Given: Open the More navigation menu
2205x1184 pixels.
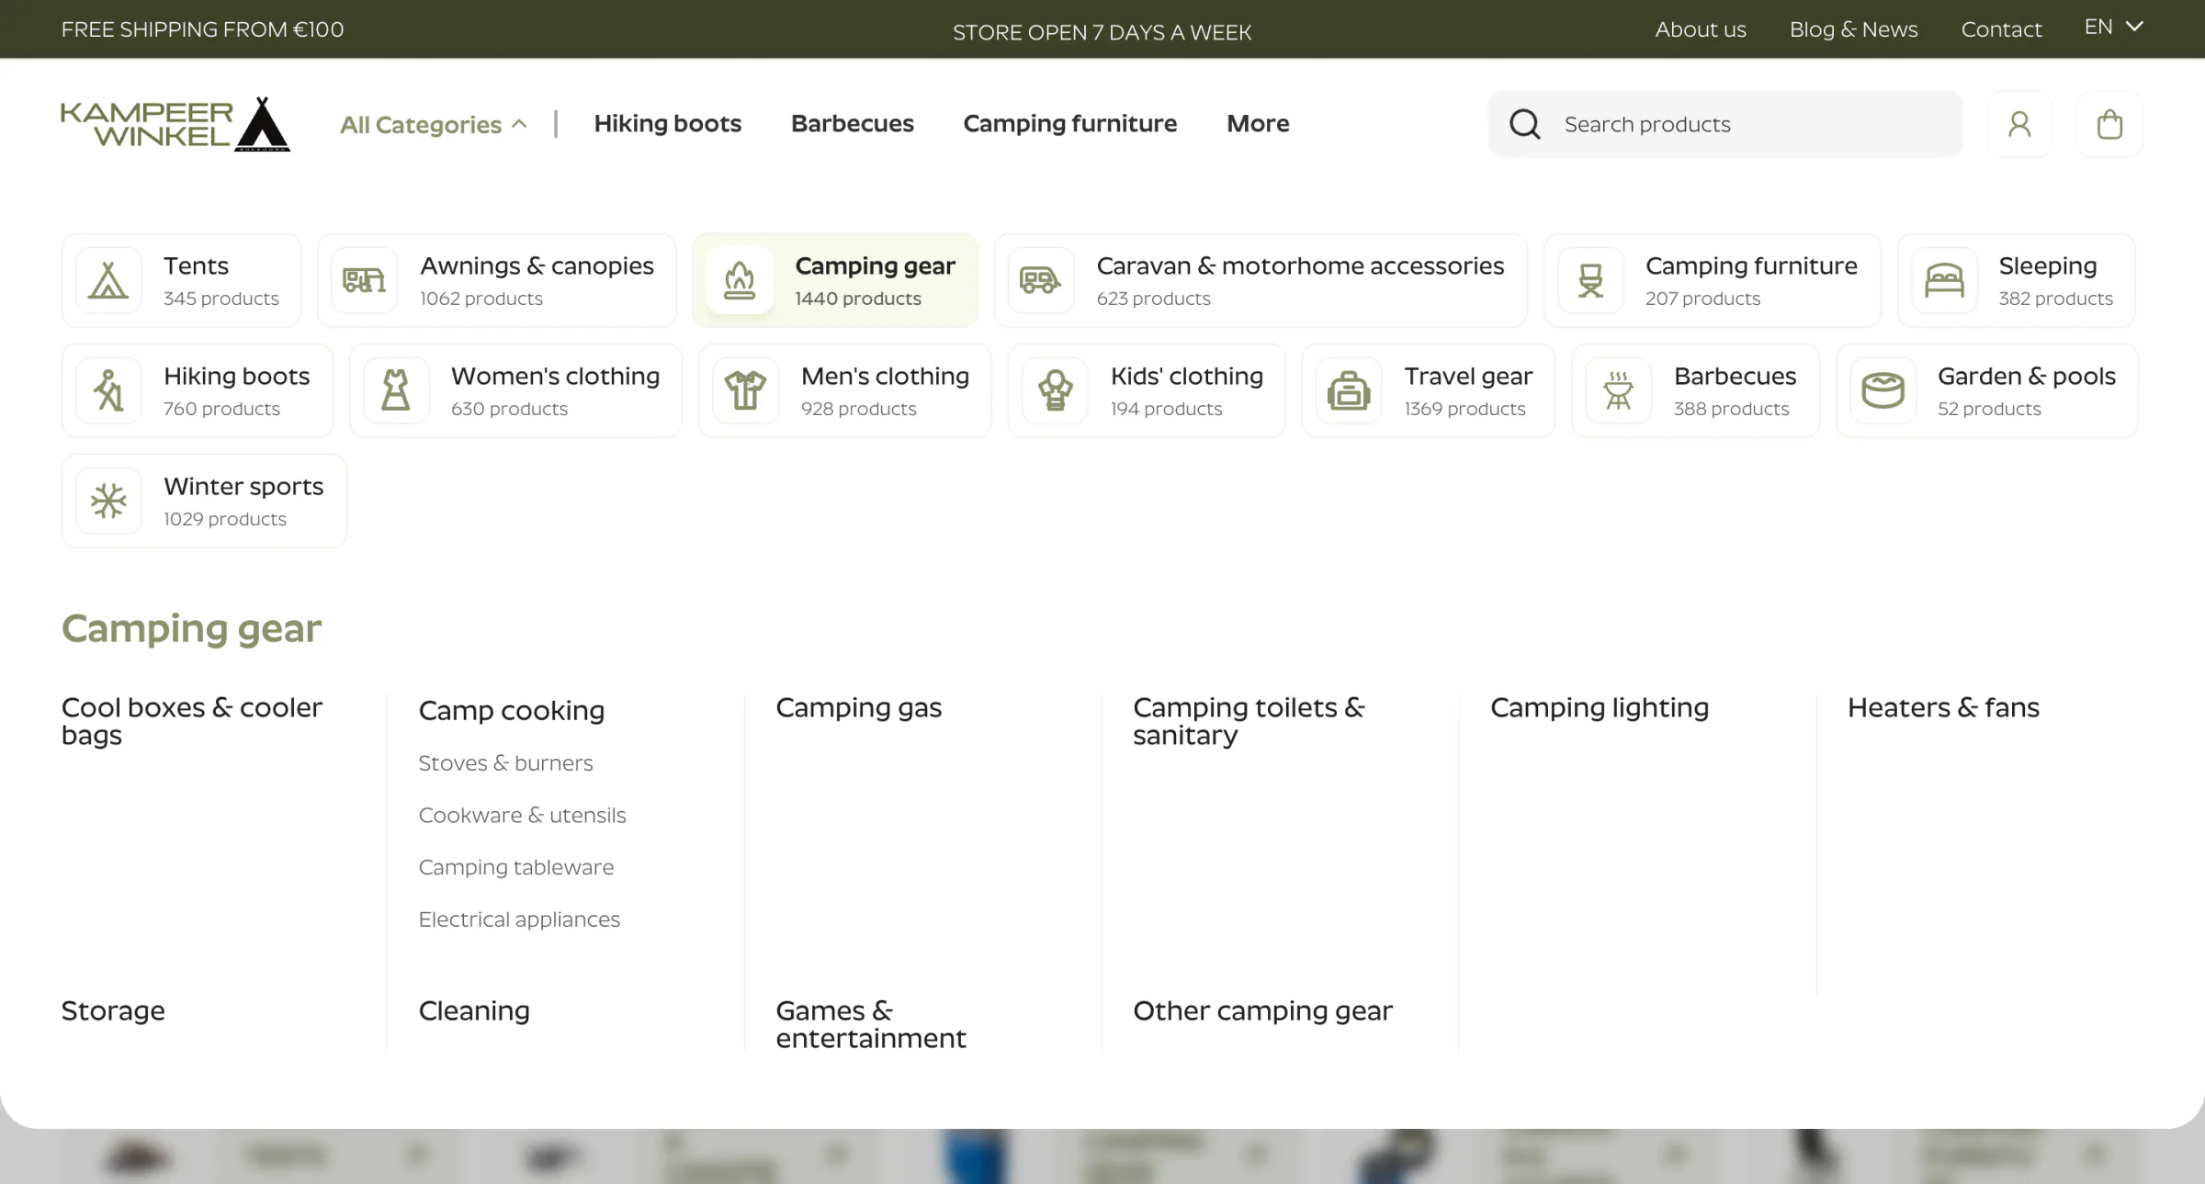Looking at the screenshot, I should [1258, 123].
